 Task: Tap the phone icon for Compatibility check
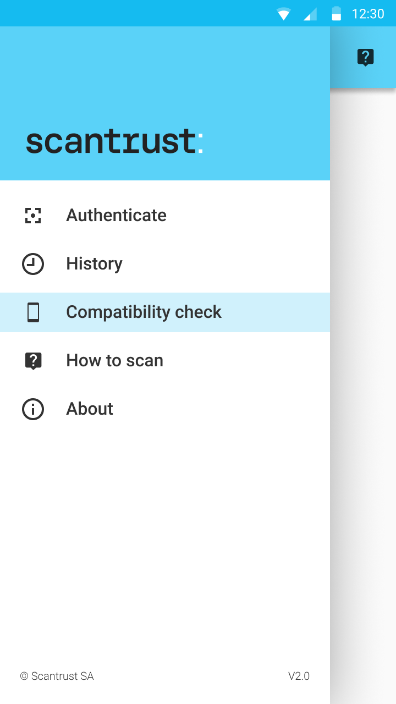coord(33,312)
